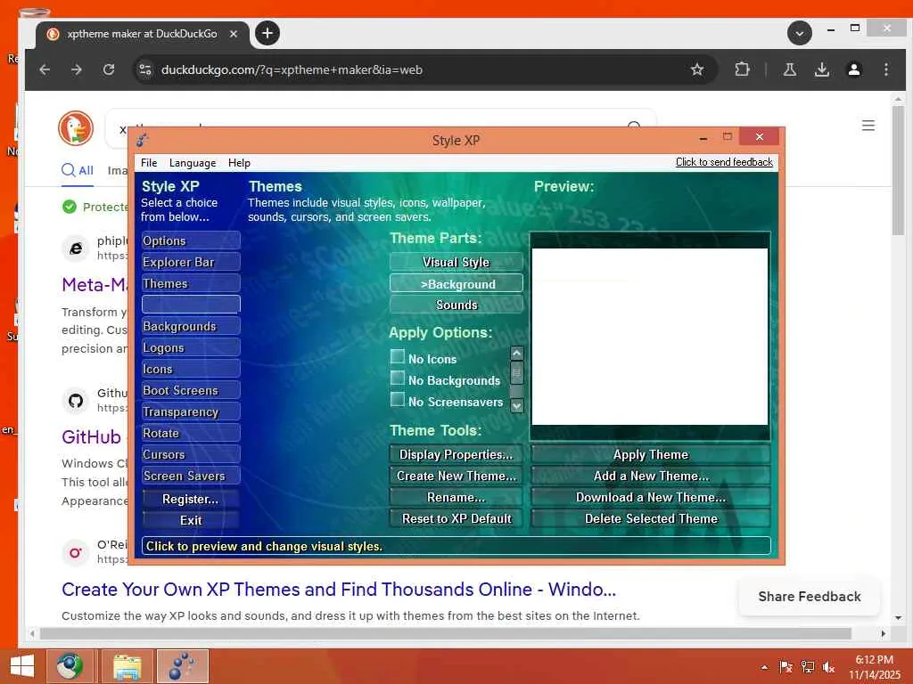Click the Share Feedback button in browser

[810, 596]
